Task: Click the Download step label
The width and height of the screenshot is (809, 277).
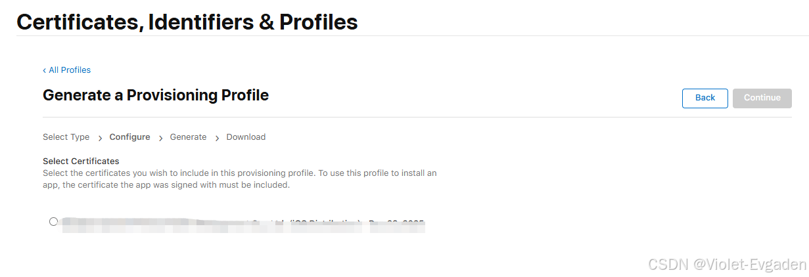Action: click(246, 137)
